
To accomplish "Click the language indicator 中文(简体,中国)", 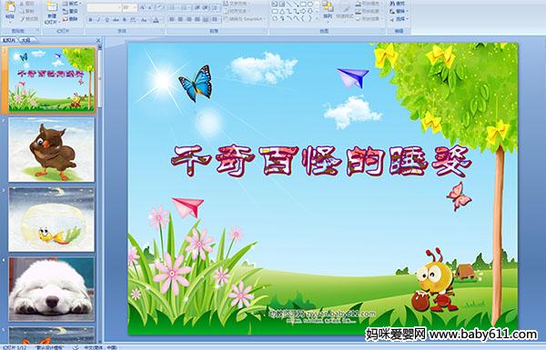I will [x=100, y=347].
